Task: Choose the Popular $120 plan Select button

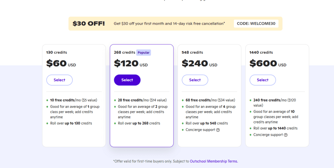Action: [127, 80]
